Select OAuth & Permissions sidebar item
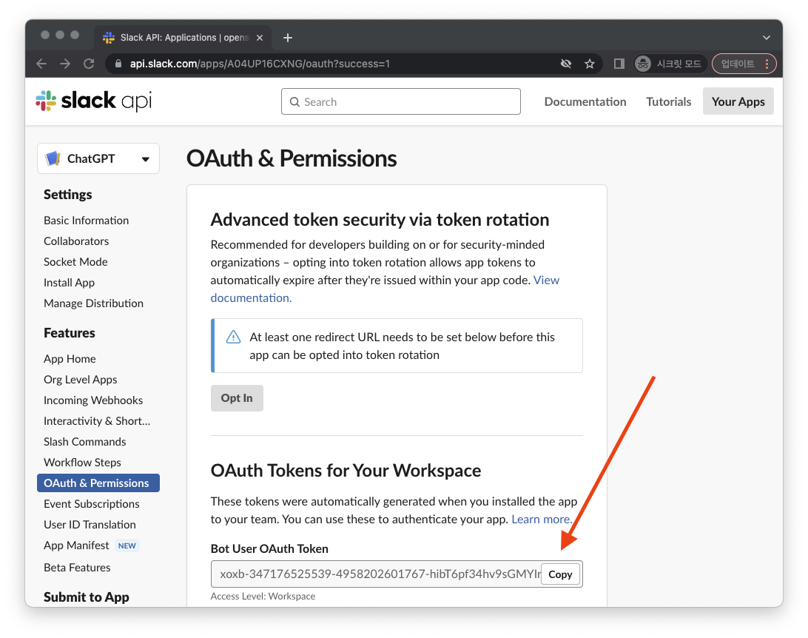The image size is (808, 638). click(x=98, y=483)
